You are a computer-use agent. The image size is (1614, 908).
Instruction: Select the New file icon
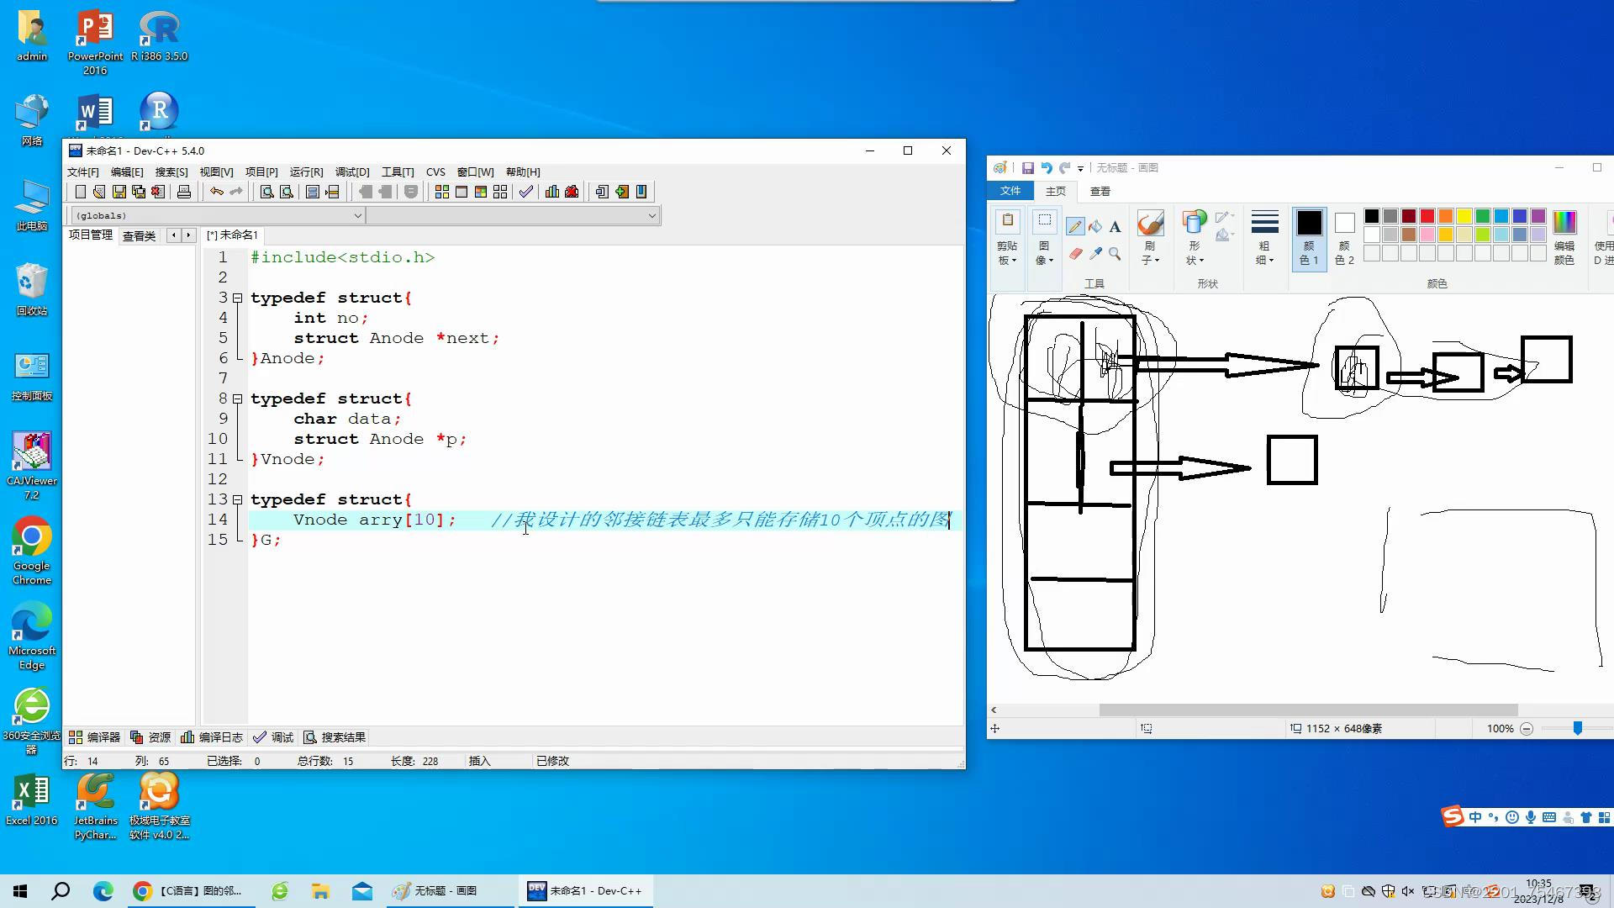[79, 191]
